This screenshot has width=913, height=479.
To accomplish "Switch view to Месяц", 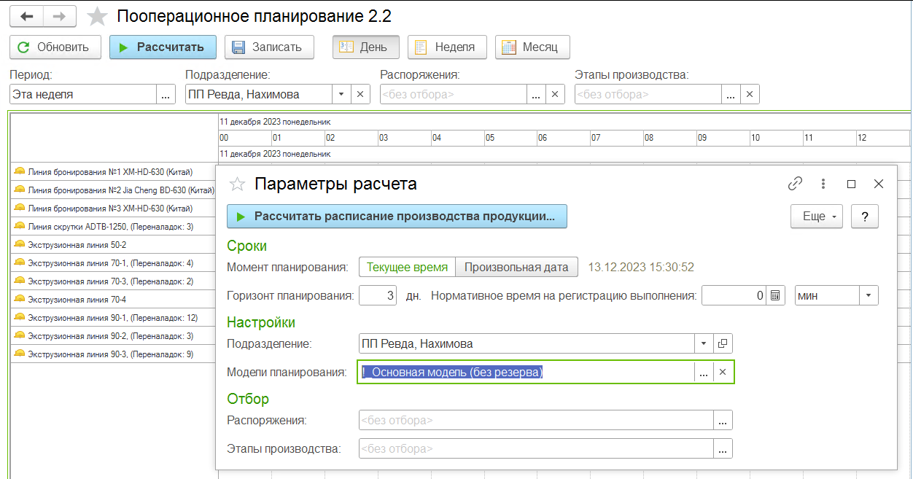I will (532, 47).
